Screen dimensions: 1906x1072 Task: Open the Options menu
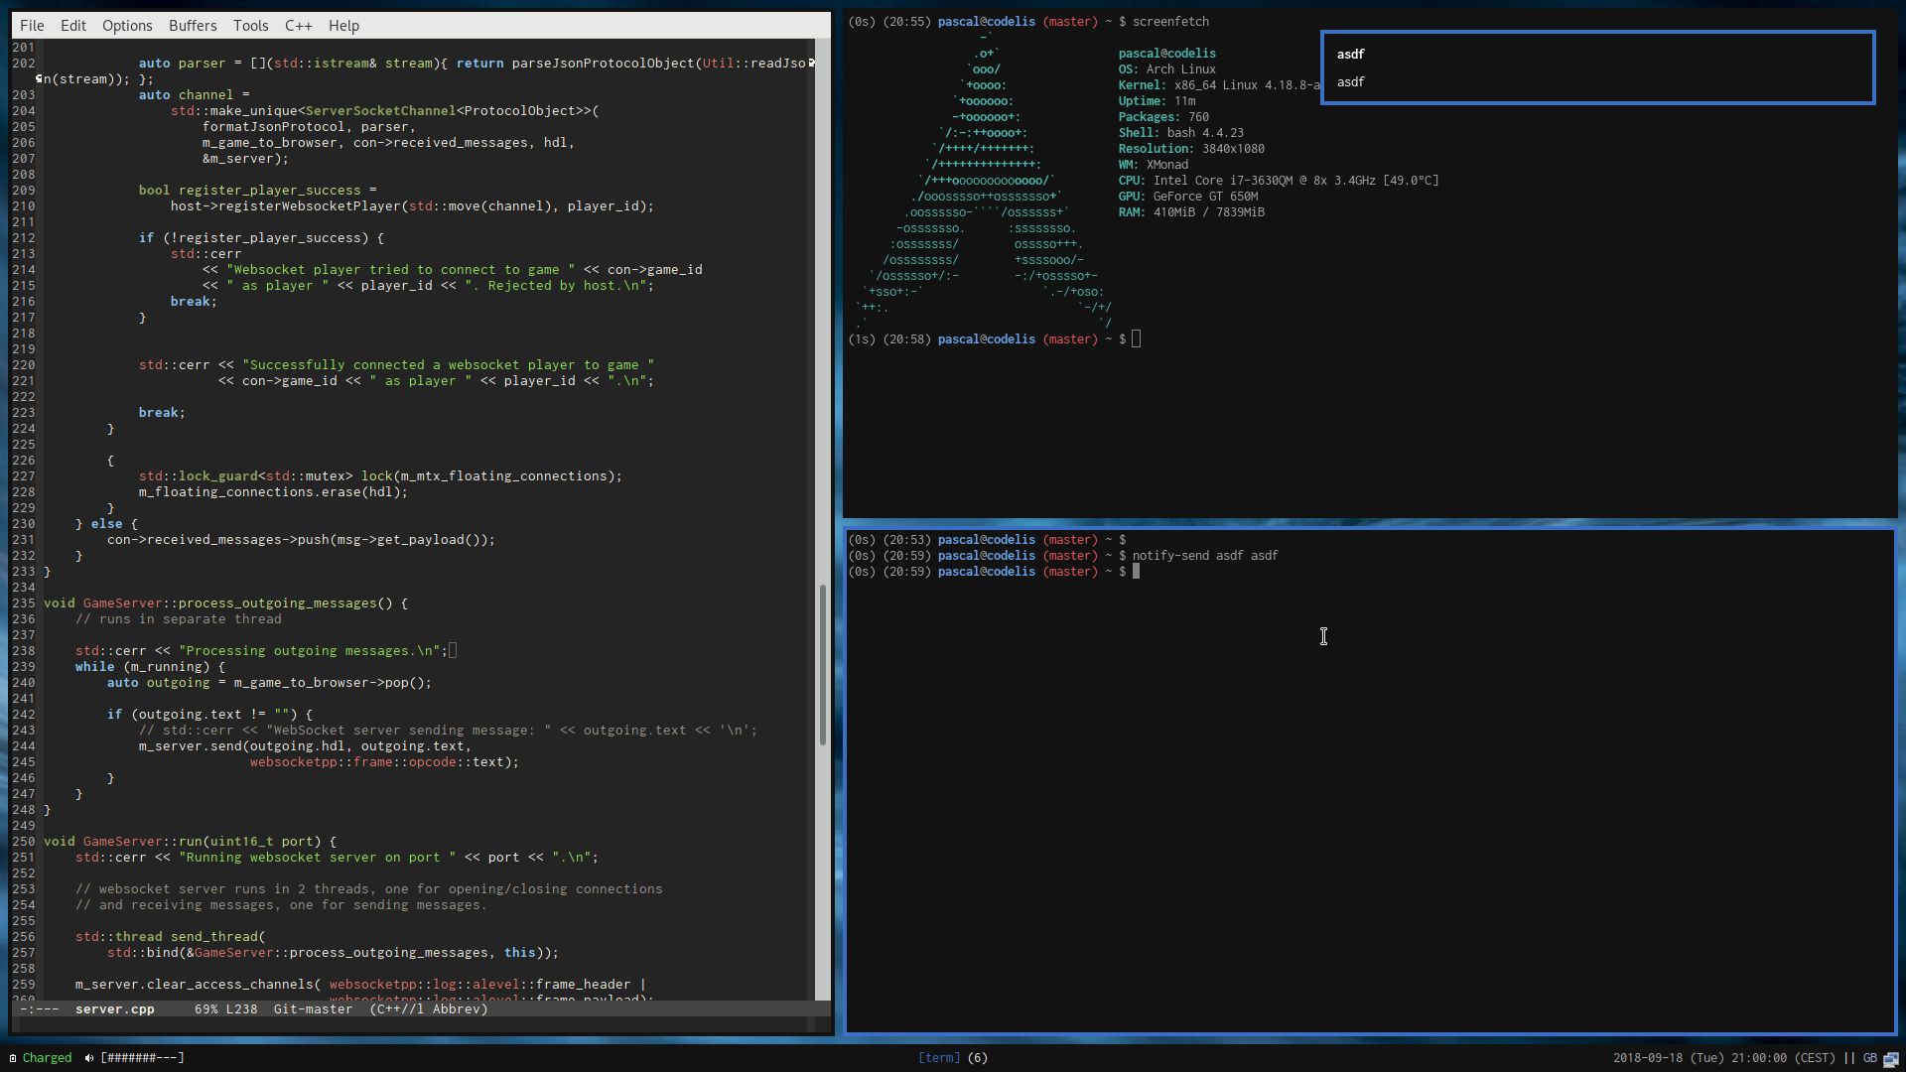pos(127,26)
